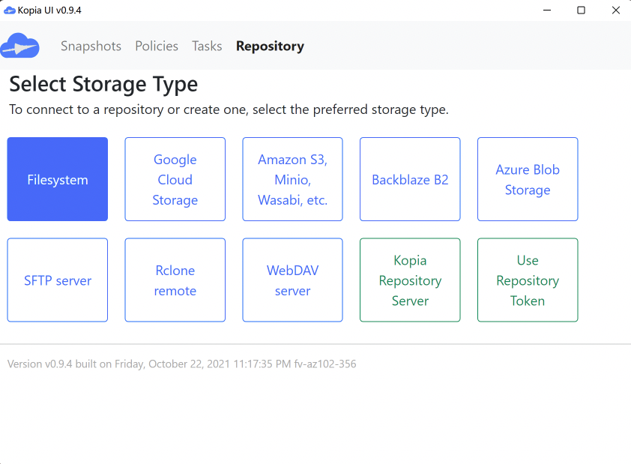
Task: Choose Filesystem storage type
Action: point(58,179)
